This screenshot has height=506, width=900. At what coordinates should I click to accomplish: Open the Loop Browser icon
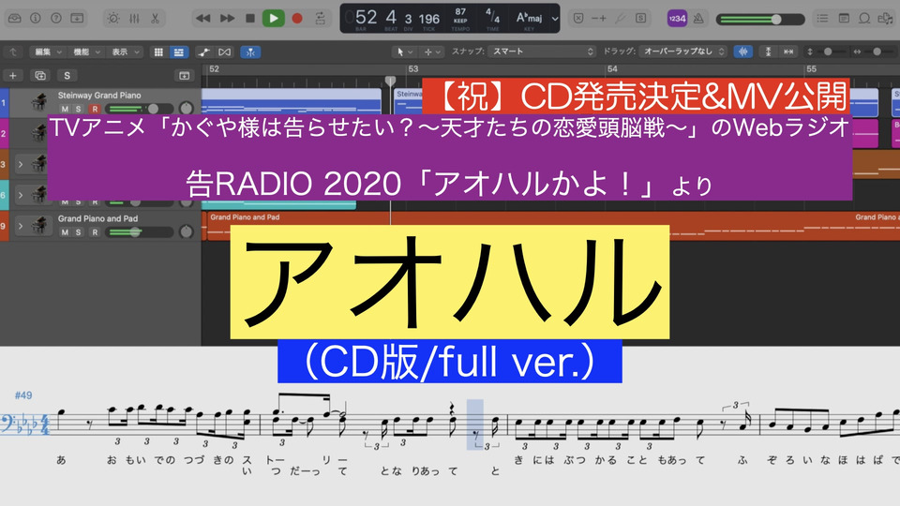[864, 19]
